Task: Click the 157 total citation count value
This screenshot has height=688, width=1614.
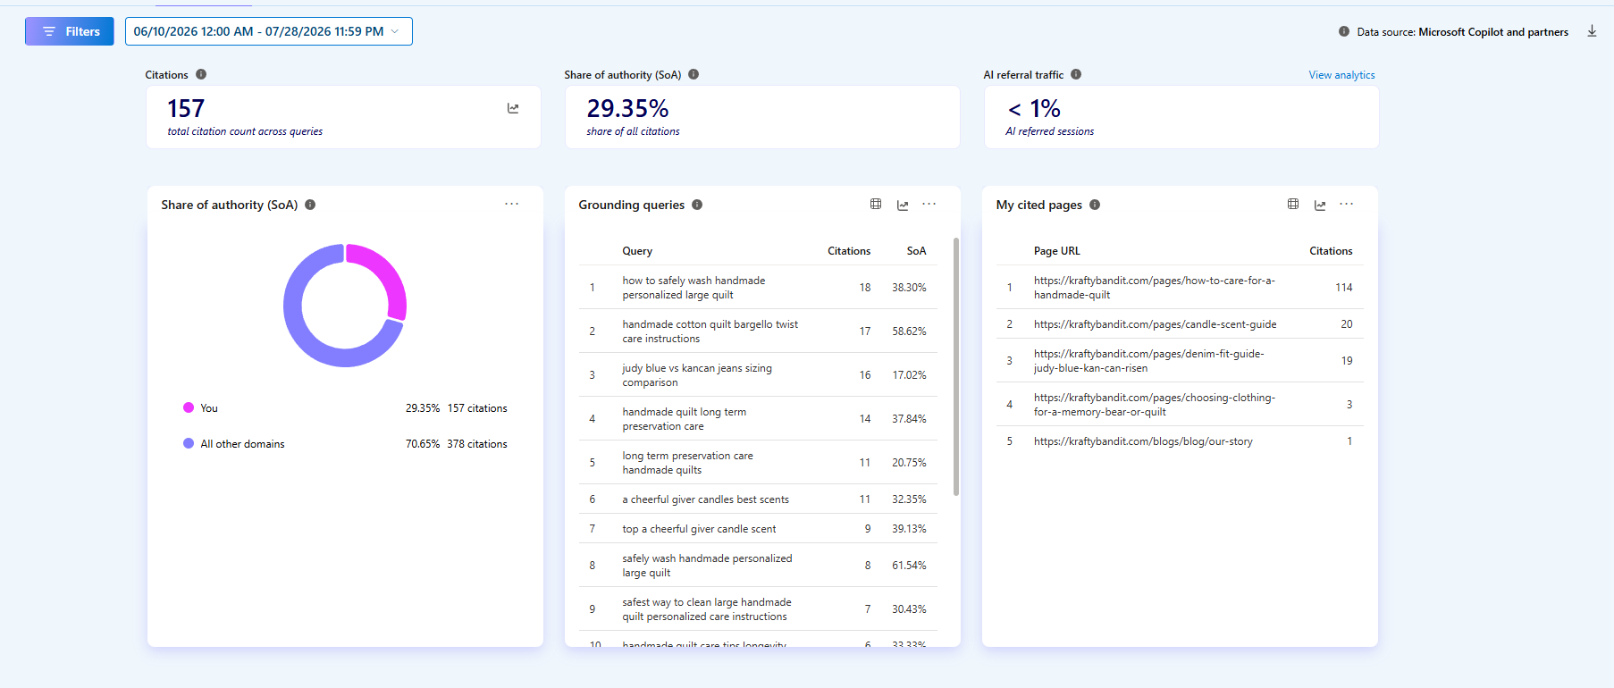Action: (186, 108)
